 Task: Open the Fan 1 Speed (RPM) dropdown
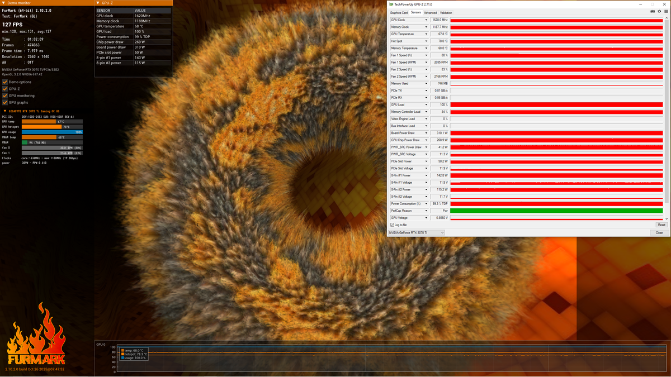[x=426, y=62]
